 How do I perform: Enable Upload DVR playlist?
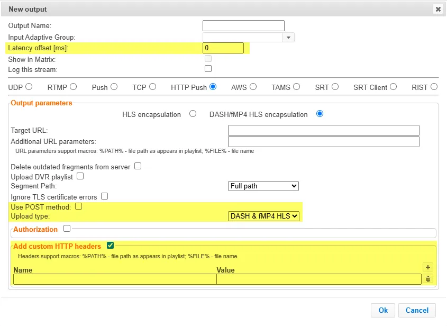(80, 176)
